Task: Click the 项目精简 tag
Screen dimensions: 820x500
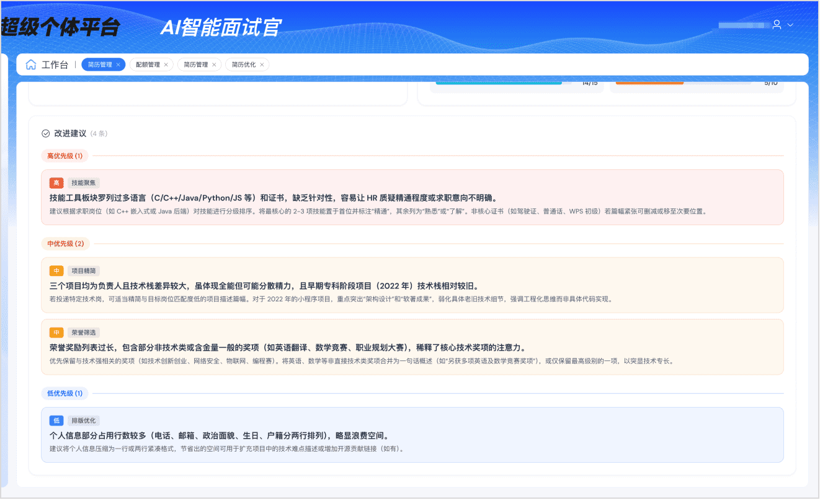Action: coord(84,271)
